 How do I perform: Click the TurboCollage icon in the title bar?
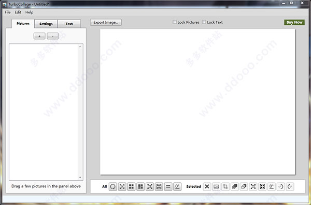[x=5, y=4]
